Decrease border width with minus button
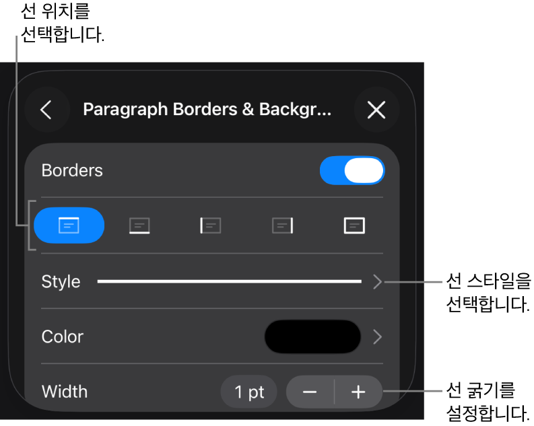 tap(310, 392)
